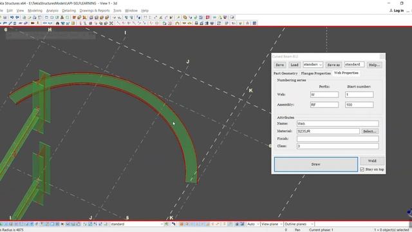Click the Log in user icon
This screenshot has height=232, width=412.
pyautogui.click(x=391, y=10)
